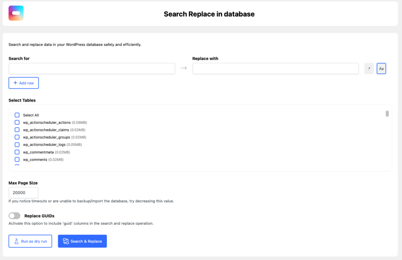Select the wp_commentmeta table checkbox
This screenshot has height=260, width=402.
(x=17, y=152)
